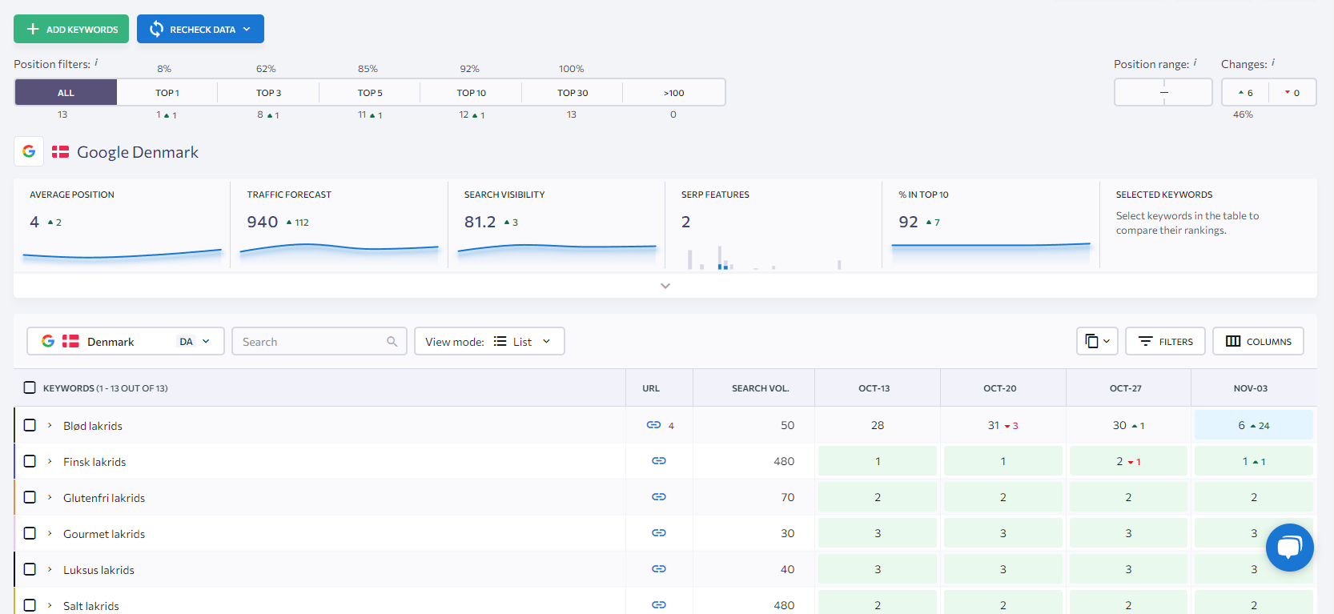Click the OCT-27 position cell for Finsk lakrids
The width and height of the screenshot is (1334, 614).
(x=1128, y=461)
